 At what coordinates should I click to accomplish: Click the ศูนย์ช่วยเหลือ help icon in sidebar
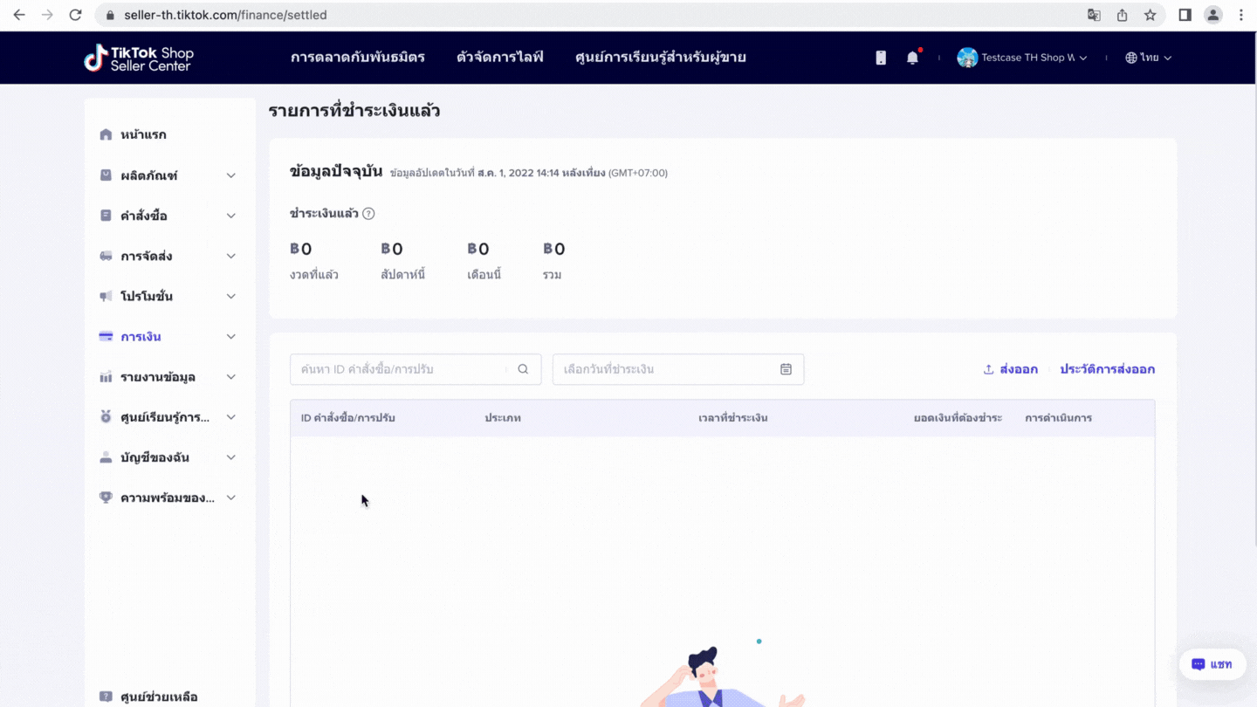(x=106, y=697)
